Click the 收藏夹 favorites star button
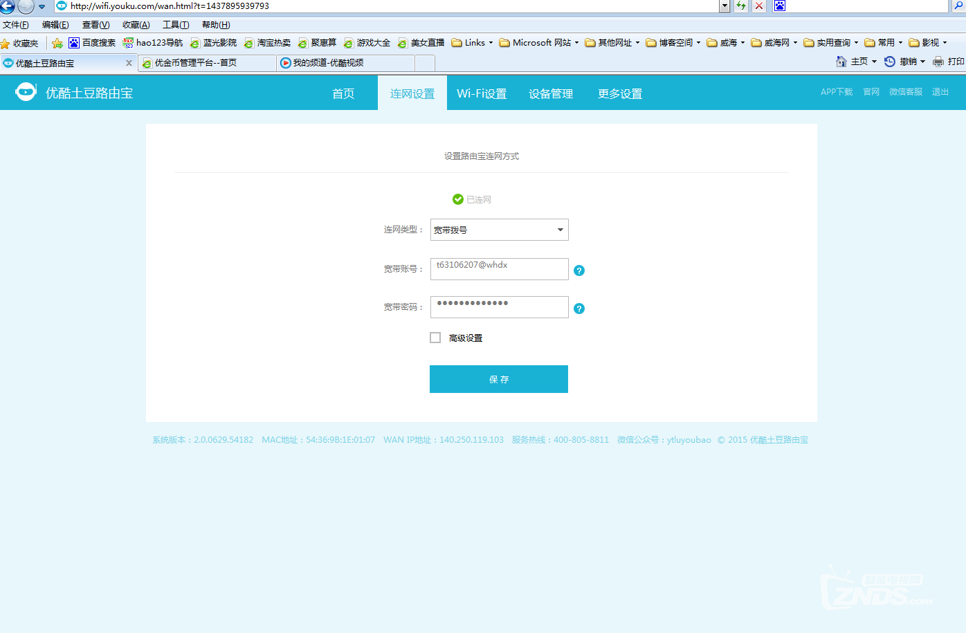Image resolution: width=966 pixels, height=633 pixels. pos(19,43)
